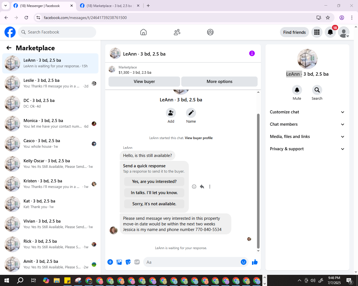
Task: Click the browser address bar URL
Action: point(85,18)
